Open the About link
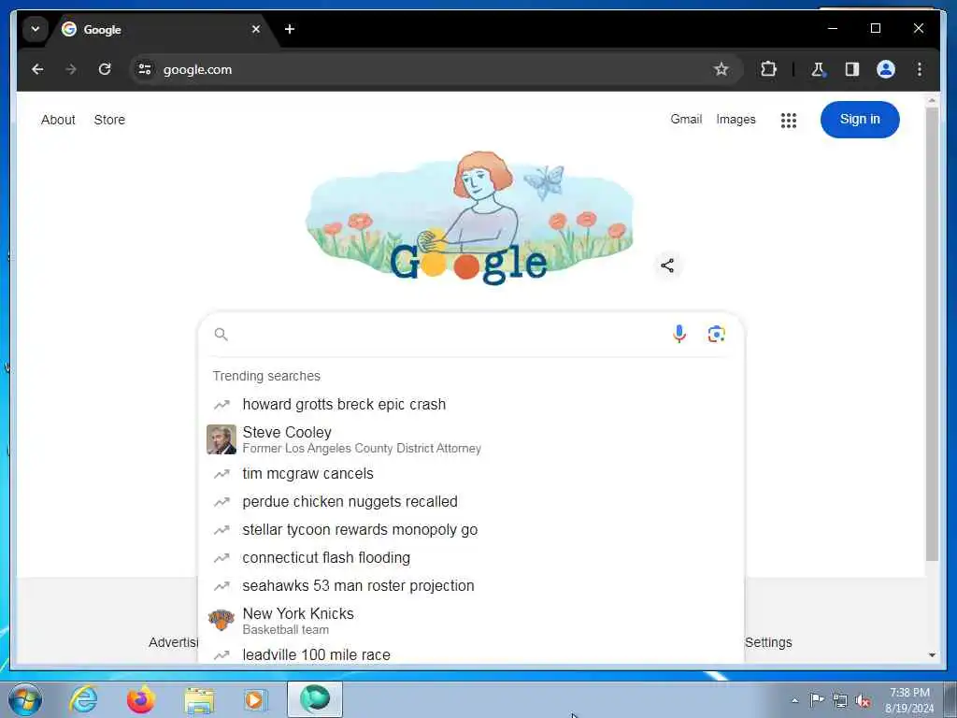Viewport: 957px width, 718px height. point(58,120)
